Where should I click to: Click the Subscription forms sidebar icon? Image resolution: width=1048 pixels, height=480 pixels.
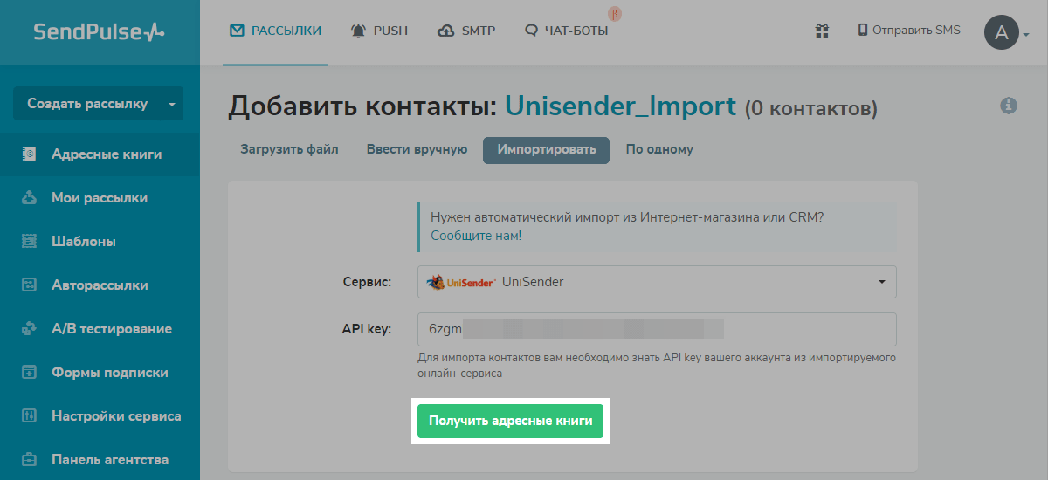coord(29,373)
